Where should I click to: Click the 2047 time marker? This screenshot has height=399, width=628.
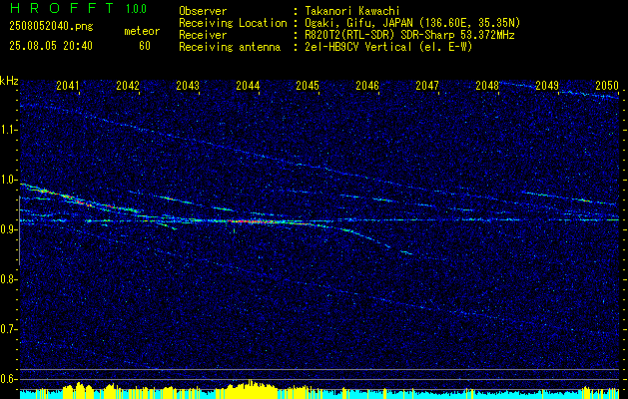pyautogui.click(x=427, y=85)
